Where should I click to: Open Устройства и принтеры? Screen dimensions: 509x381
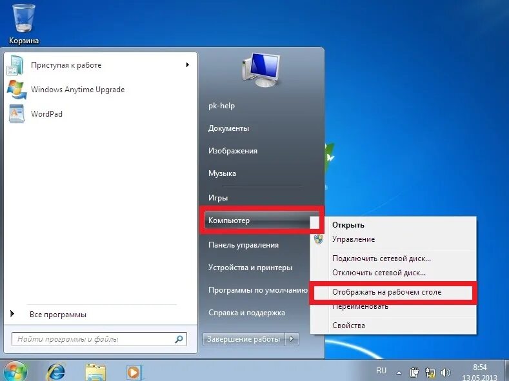click(x=250, y=268)
